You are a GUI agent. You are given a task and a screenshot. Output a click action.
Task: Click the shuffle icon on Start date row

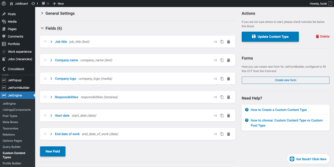[x=215, y=116]
